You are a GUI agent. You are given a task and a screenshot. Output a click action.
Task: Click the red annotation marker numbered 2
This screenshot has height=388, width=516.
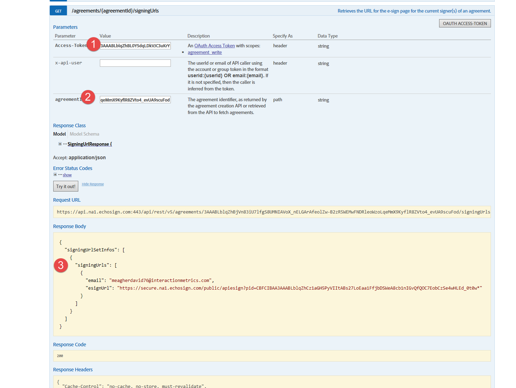[x=88, y=97]
